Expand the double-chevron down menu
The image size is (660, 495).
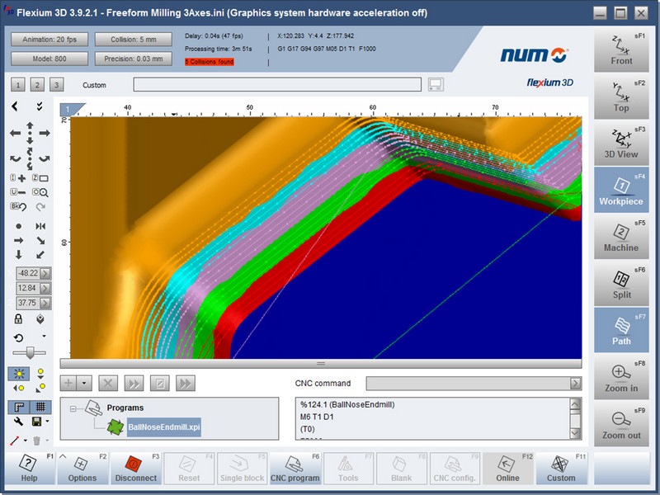(39, 106)
